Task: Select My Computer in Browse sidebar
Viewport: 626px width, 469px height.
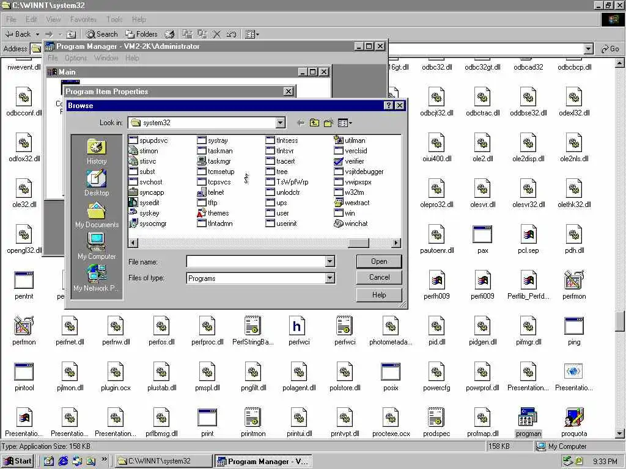Action: 97,247
